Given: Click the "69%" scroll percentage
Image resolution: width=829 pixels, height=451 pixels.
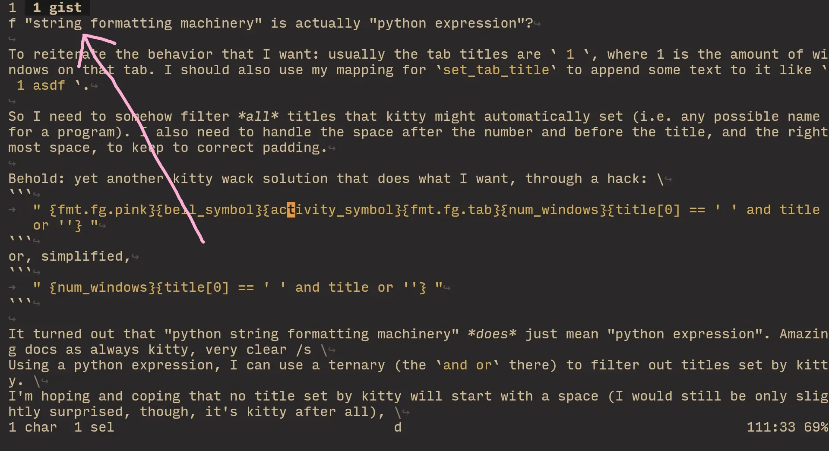Looking at the screenshot, I should 816,427.
